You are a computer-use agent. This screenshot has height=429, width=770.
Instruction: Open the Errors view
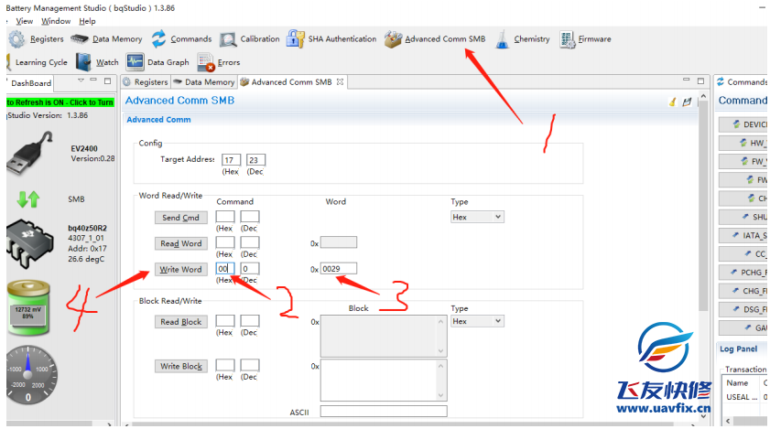point(220,63)
